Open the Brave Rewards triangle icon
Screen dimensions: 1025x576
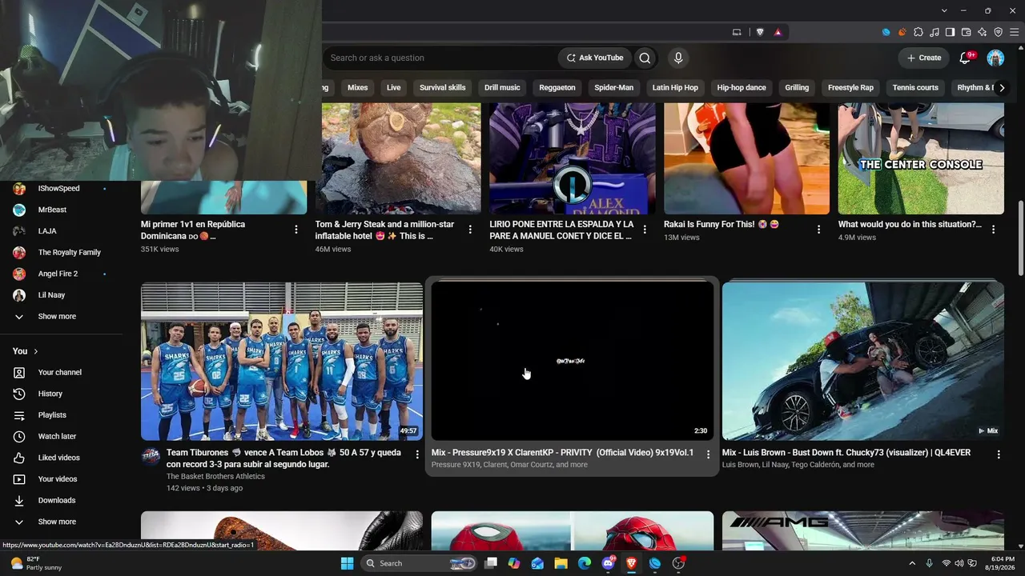tap(778, 32)
